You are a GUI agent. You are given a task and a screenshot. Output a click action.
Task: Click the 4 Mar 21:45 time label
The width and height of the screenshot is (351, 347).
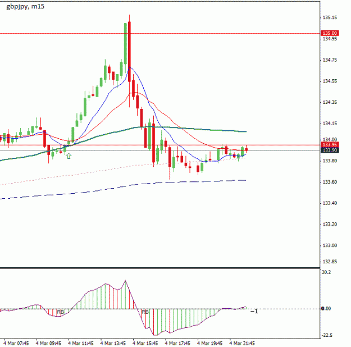(242, 343)
